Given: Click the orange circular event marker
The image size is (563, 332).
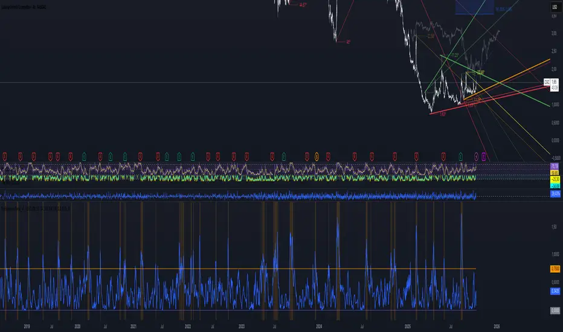Looking at the screenshot, I should click(317, 156).
